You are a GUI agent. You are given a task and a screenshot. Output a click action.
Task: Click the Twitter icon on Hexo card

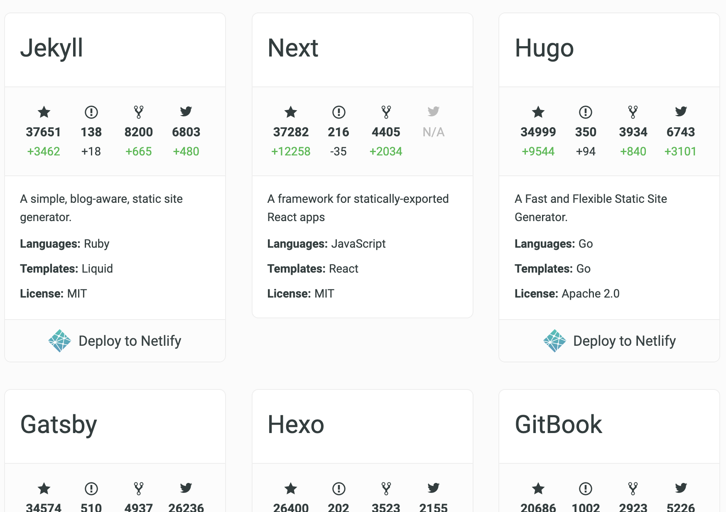point(434,488)
